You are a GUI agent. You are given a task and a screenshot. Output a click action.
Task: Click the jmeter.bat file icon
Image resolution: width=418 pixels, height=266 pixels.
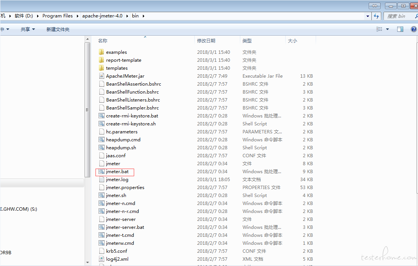[x=101, y=172]
